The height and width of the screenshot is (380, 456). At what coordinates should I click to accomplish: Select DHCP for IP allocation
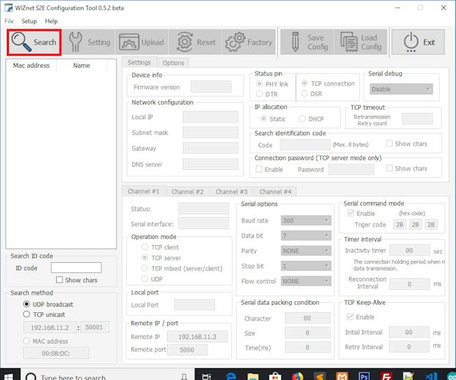click(303, 118)
